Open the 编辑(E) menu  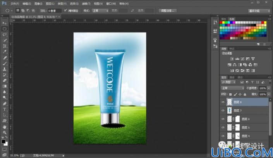[27, 3]
